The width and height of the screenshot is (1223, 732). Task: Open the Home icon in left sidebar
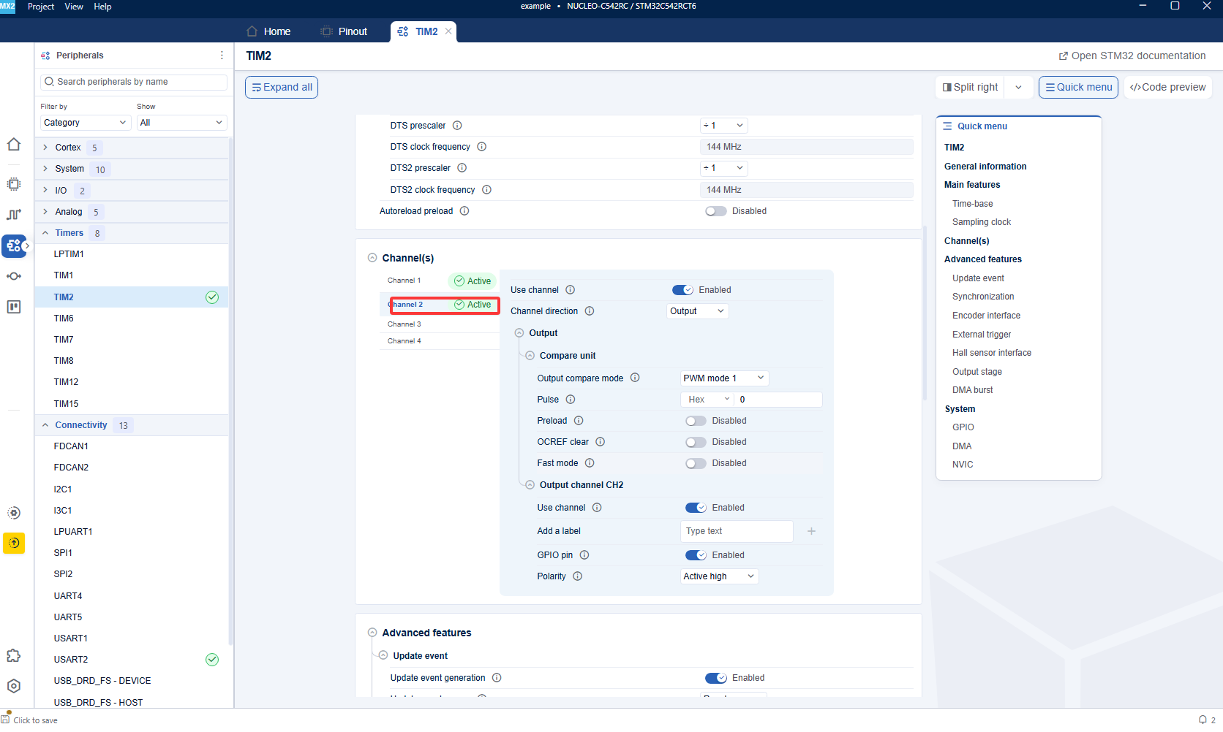[x=14, y=145]
